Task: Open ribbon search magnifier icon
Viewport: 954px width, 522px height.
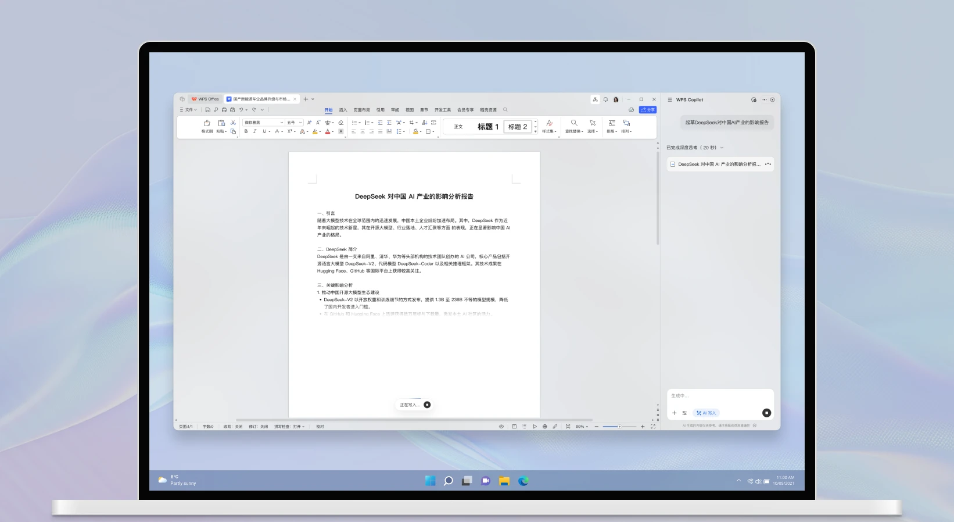Action: pos(505,110)
